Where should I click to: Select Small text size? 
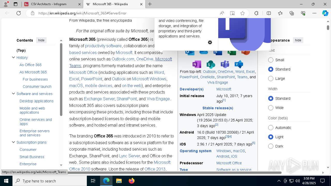click(x=271, y=60)
